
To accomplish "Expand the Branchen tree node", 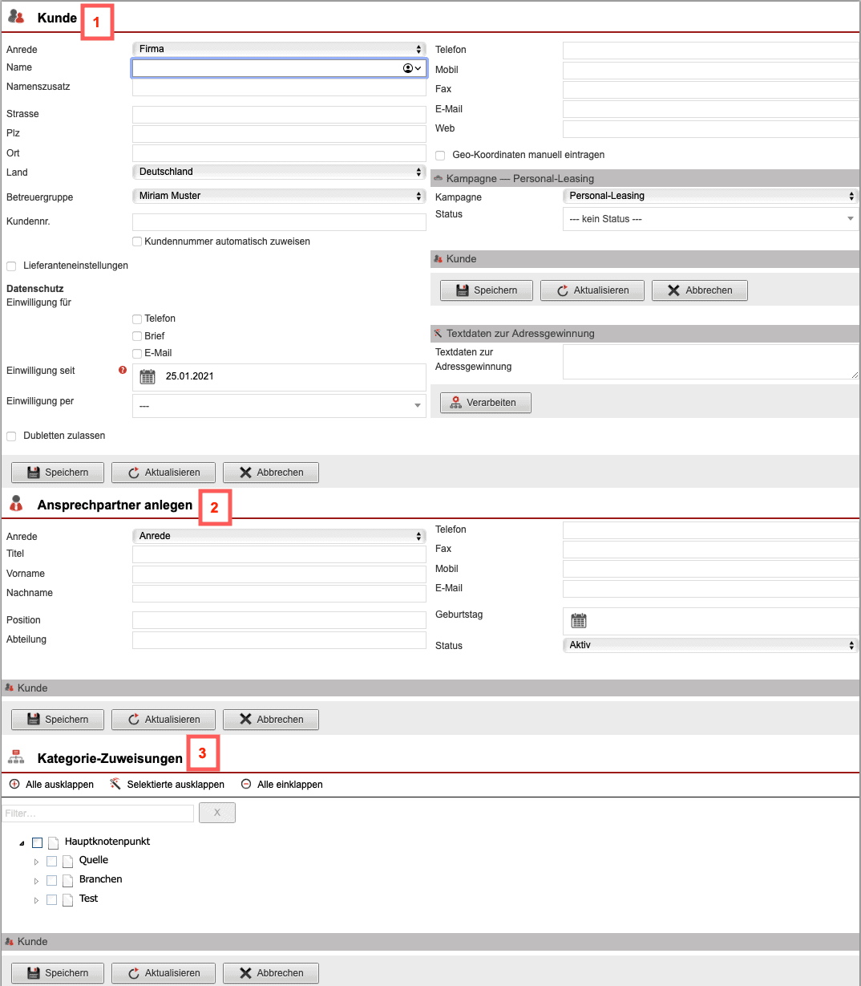I will coord(36,881).
